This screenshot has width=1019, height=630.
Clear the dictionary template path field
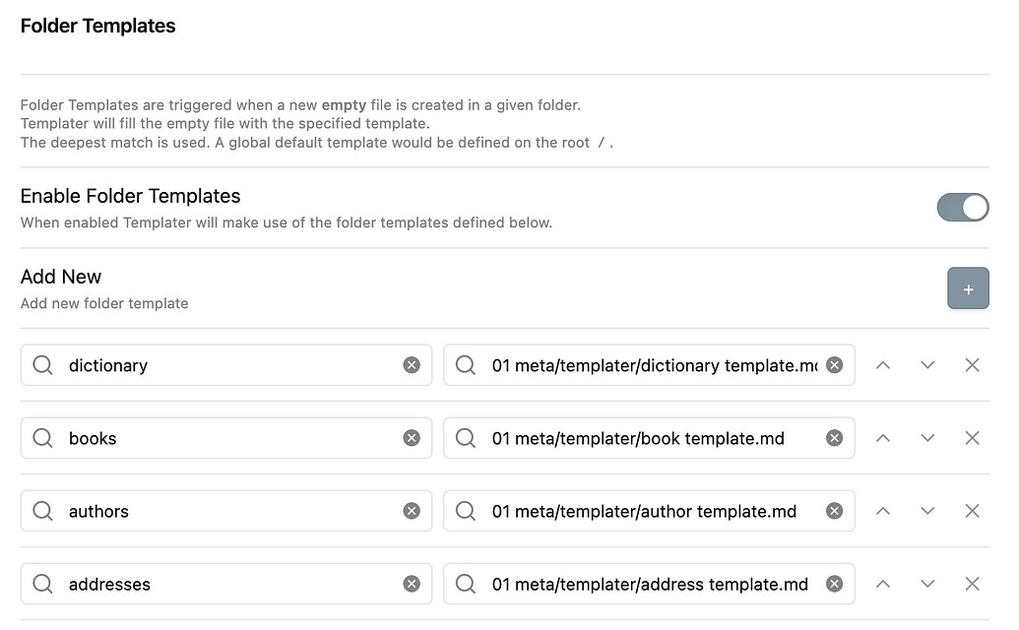pos(834,364)
